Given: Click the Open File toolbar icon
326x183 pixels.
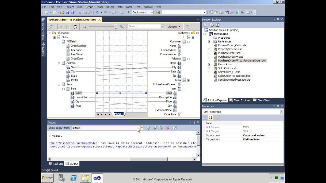Looking at the screenshot, I should tap(62, 12).
